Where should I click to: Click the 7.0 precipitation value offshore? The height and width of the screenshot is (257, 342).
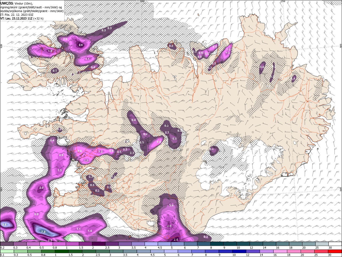44,232
